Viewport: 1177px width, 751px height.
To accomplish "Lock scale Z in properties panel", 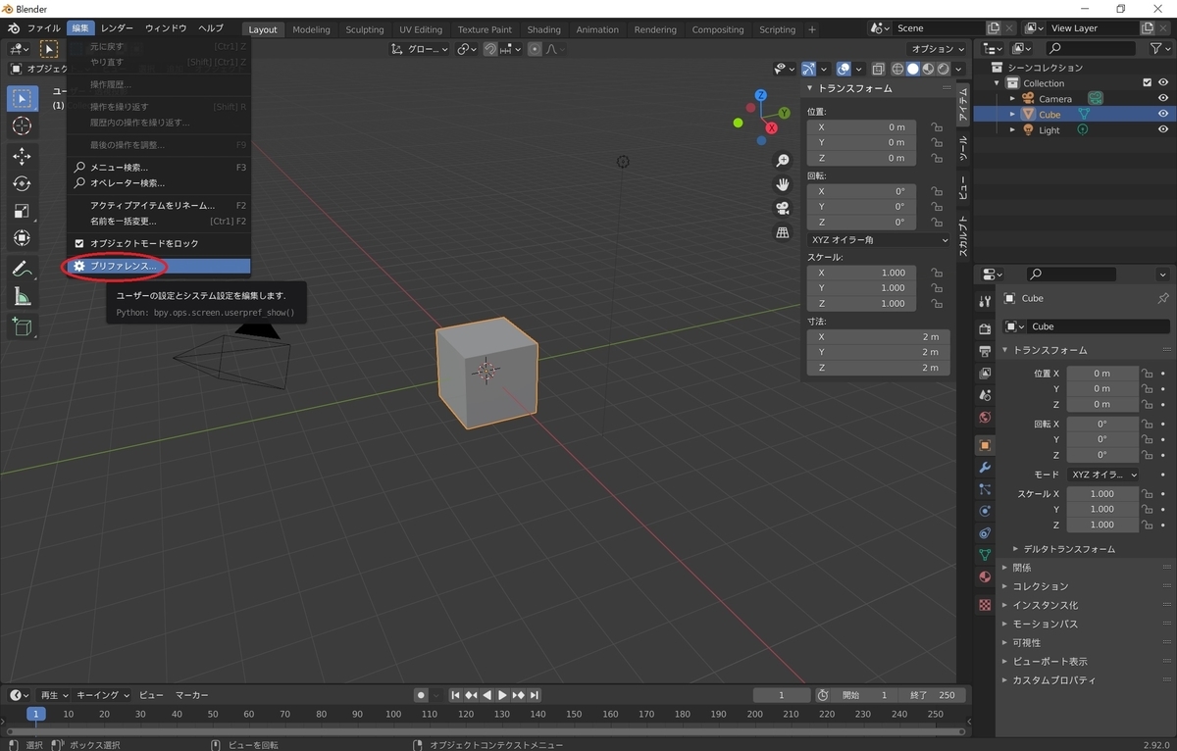I will (x=1147, y=525).
